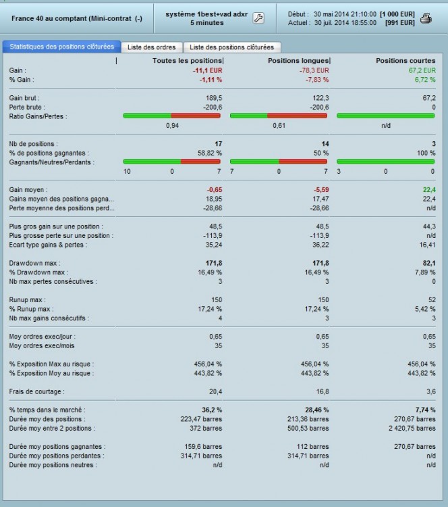
Task: Click the 5 minutes timeframe label
Action: click(x=207, y=22)
